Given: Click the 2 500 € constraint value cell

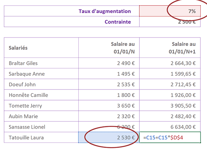Looking at the screenshot, I should click(170, 22).
